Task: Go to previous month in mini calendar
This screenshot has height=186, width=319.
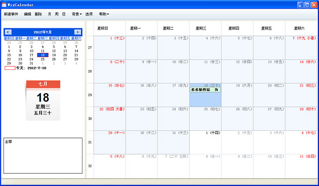Action: [8, 32]
